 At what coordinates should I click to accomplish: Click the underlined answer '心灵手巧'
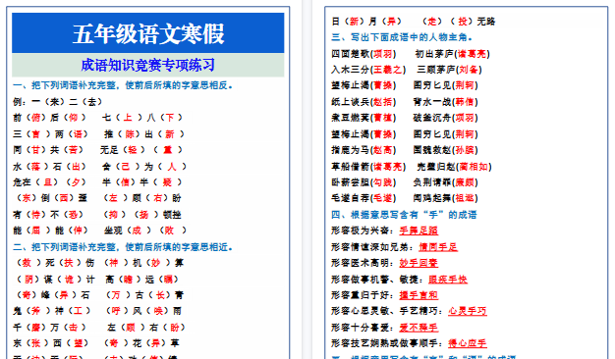pos(468,311)
